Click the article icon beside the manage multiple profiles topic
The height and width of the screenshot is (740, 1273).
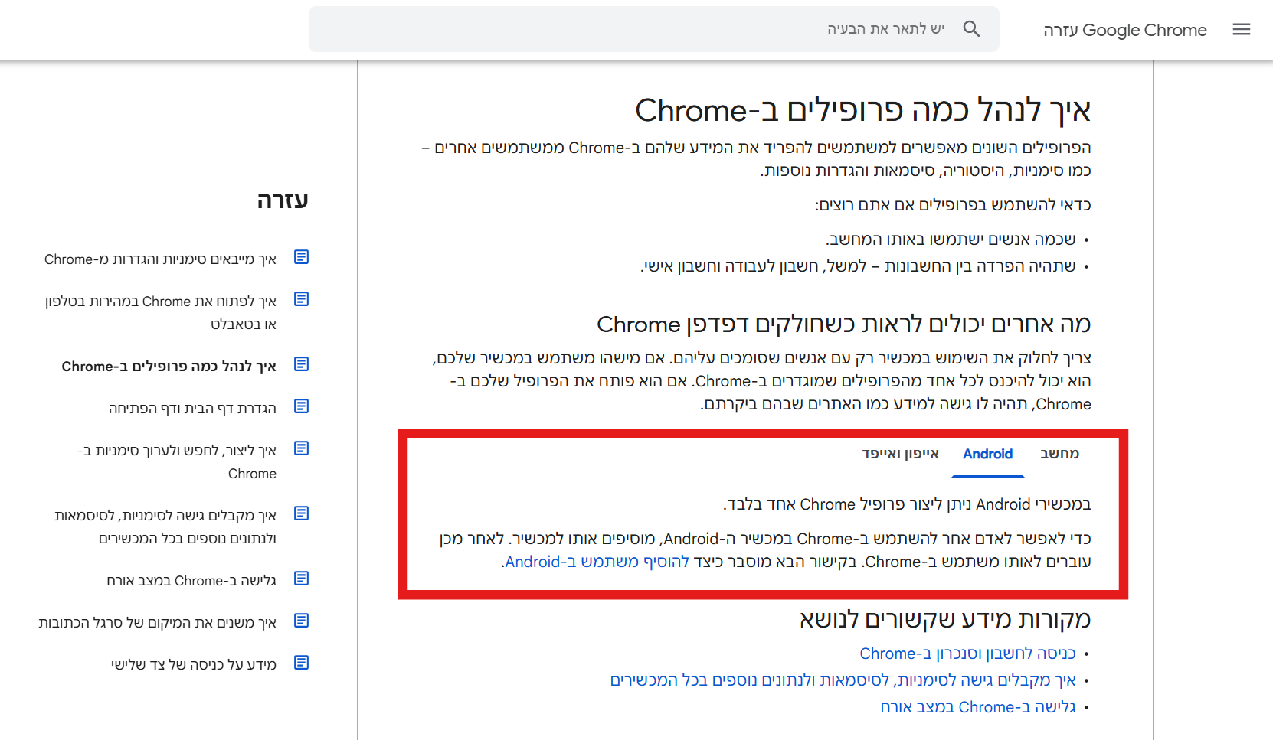[302, 364]
